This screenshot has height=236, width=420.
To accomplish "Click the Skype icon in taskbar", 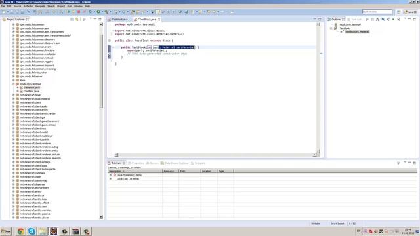I will click(31, 231).
